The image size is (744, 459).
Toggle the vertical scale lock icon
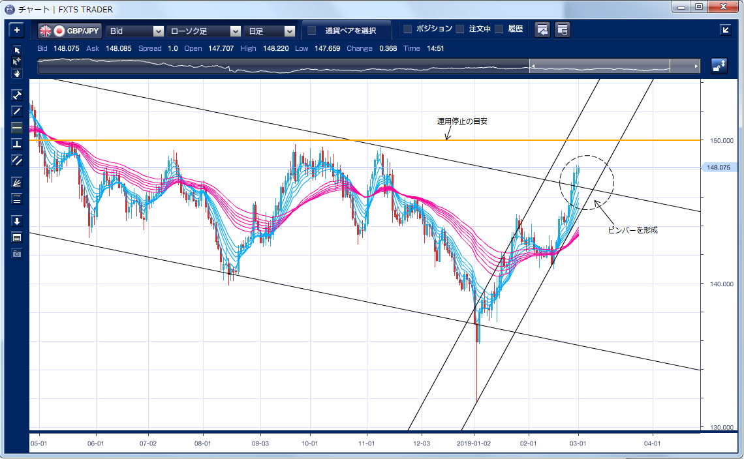719,65
